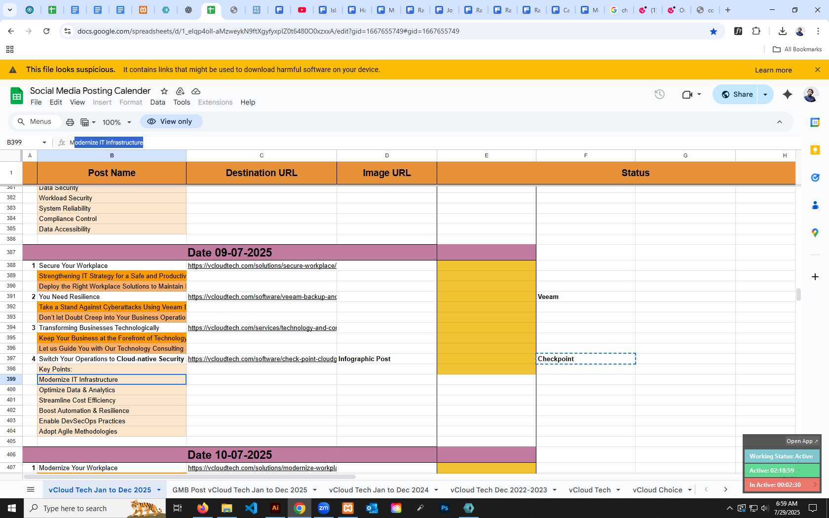Image resolution: width=829 pixels, height=518 pixels.
Task: Open the browser extensions puzzle icon
Action: [x=756, y=31]
